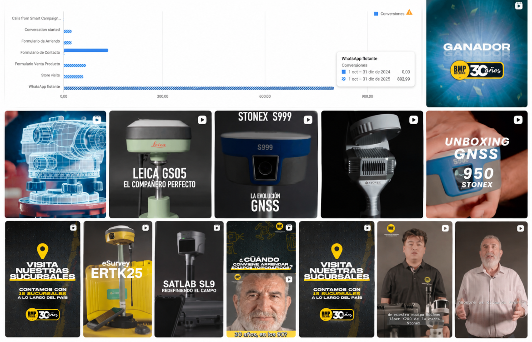Click the Calls from Smart Campaign axis label
Screen dimensions: 532x342
[x=36, y=18]
